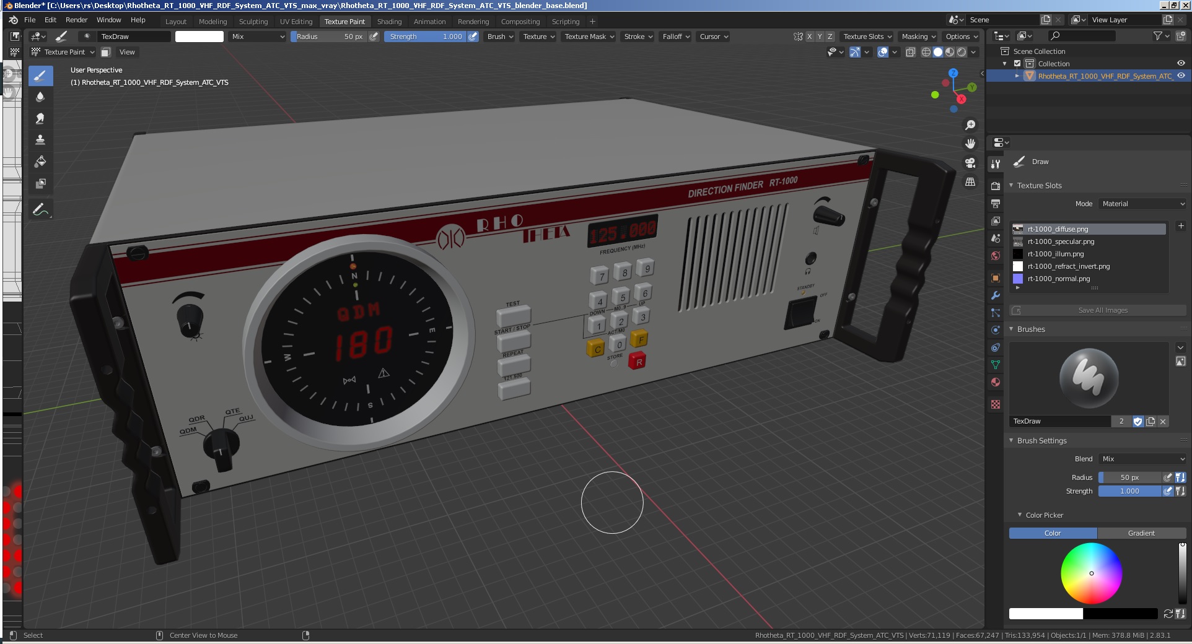Open the Mode Material dropdown
Screen dimensions: 1192x644
pos(1142,204)
